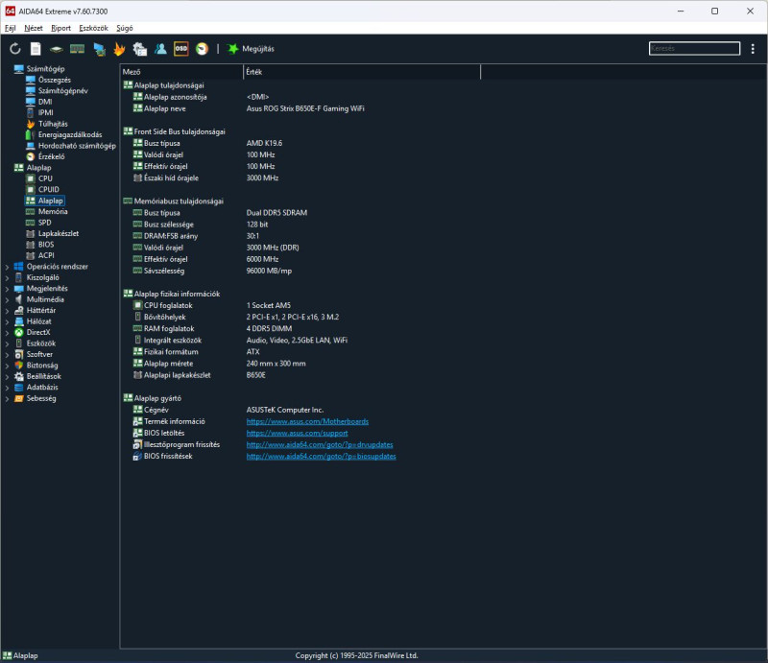Click the Refresh arrow icon in toolbar
This screenshot has width=768, height=663.
pos(15,49)
